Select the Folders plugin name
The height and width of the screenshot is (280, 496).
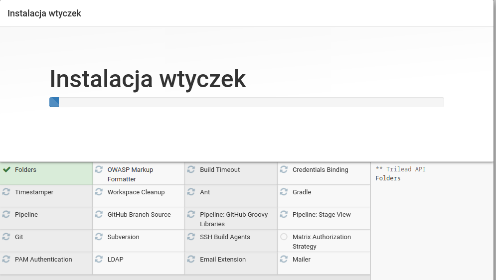pyautogui.click(x=25, y=170)
